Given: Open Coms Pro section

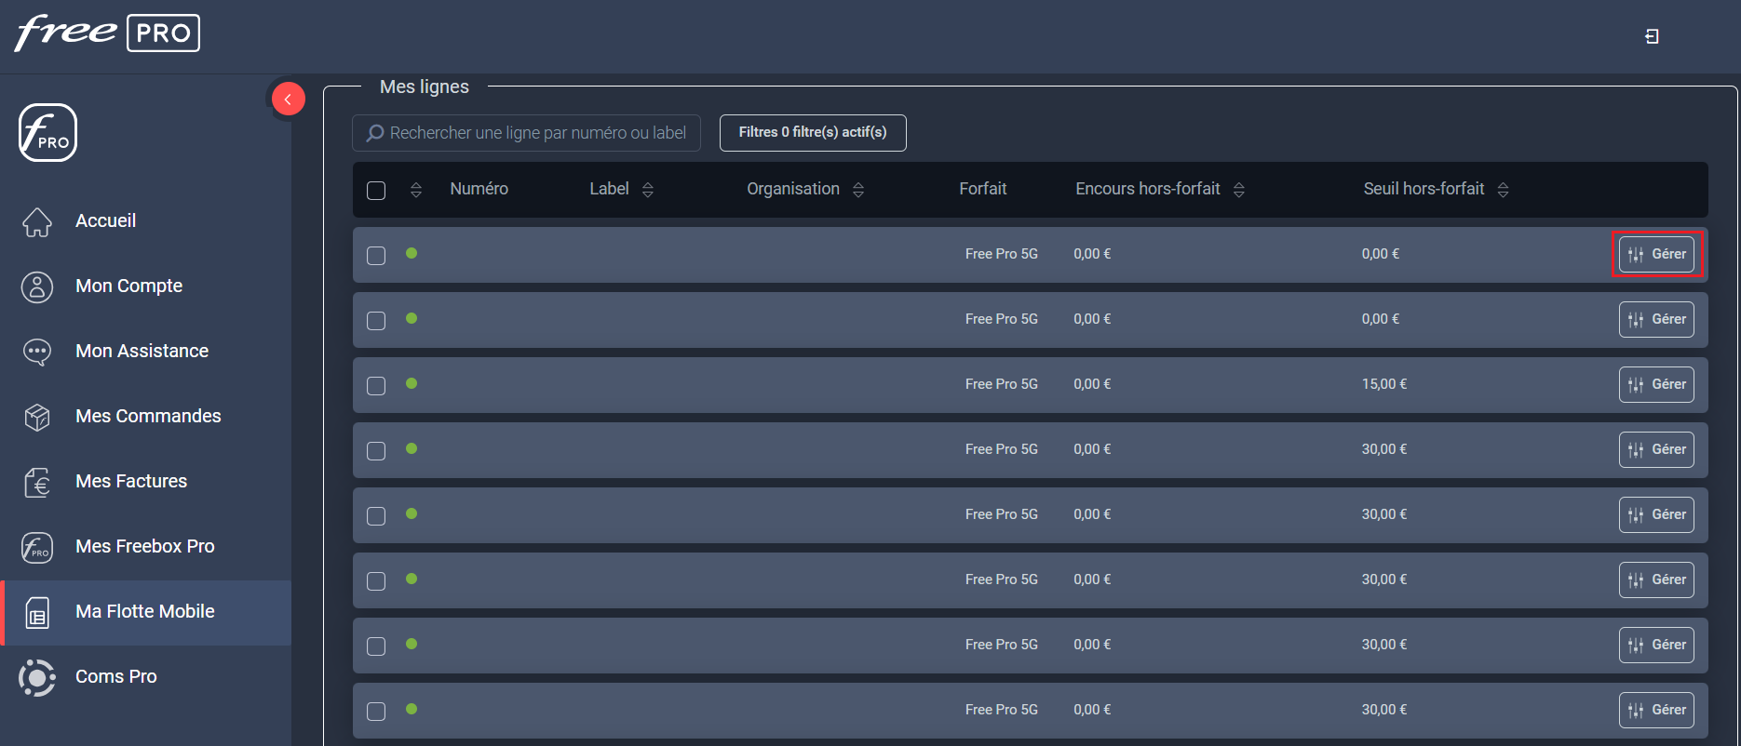Looking at the screenshot, I should coord(115,676).
